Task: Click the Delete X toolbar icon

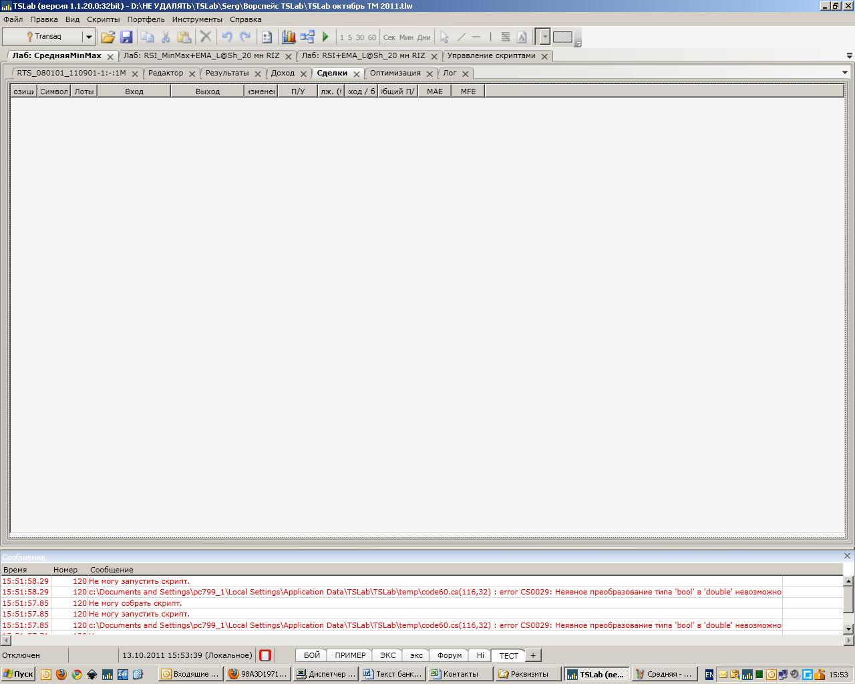Action: coord(206,37)
